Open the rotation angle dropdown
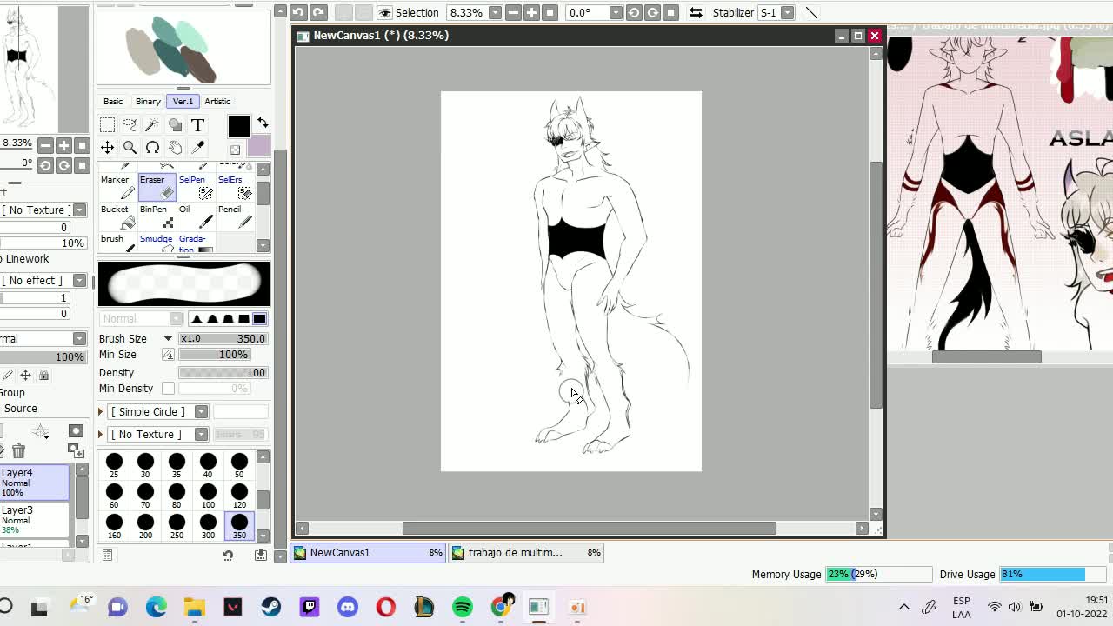This screenshot has height=626, width=1113. tap(616, 12)
